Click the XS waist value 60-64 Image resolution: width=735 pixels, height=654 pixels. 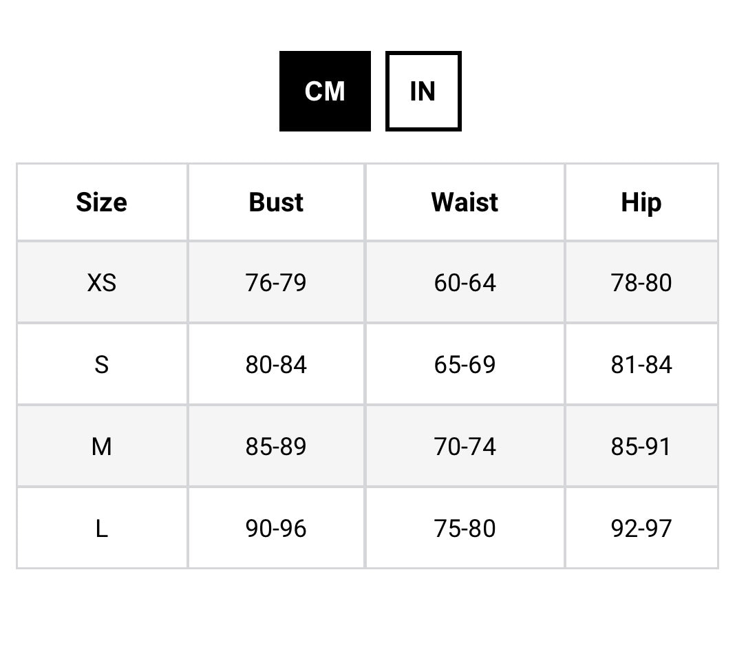[465, 282]
